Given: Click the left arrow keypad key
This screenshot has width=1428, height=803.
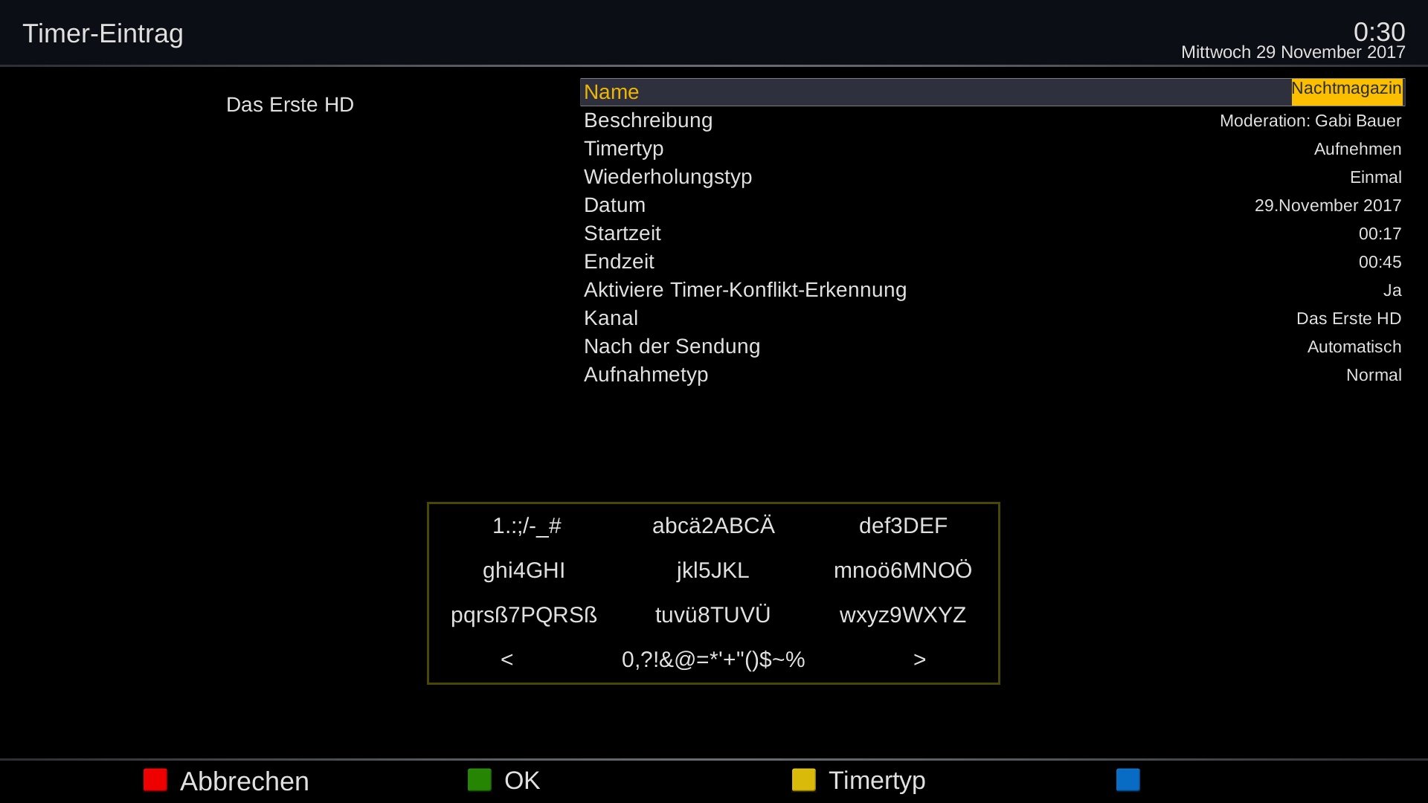Looking at the screenshot, I should tap(506, 660).
